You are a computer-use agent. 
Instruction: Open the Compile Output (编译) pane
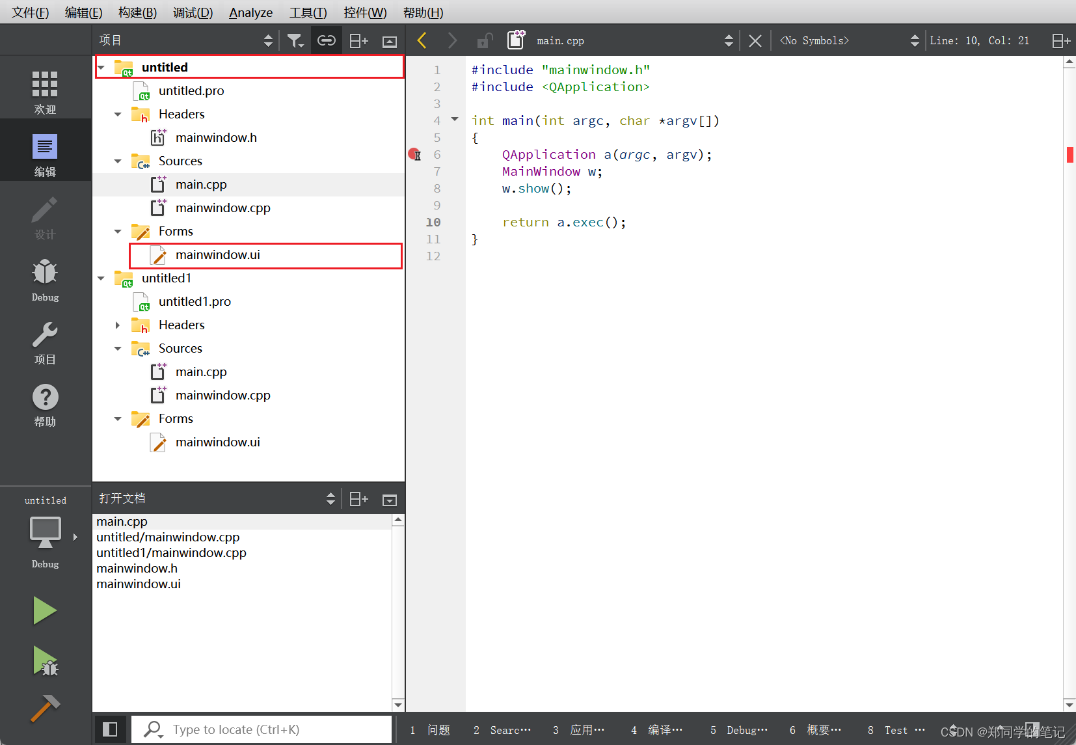pyautogui.click(x=657, y=730)
